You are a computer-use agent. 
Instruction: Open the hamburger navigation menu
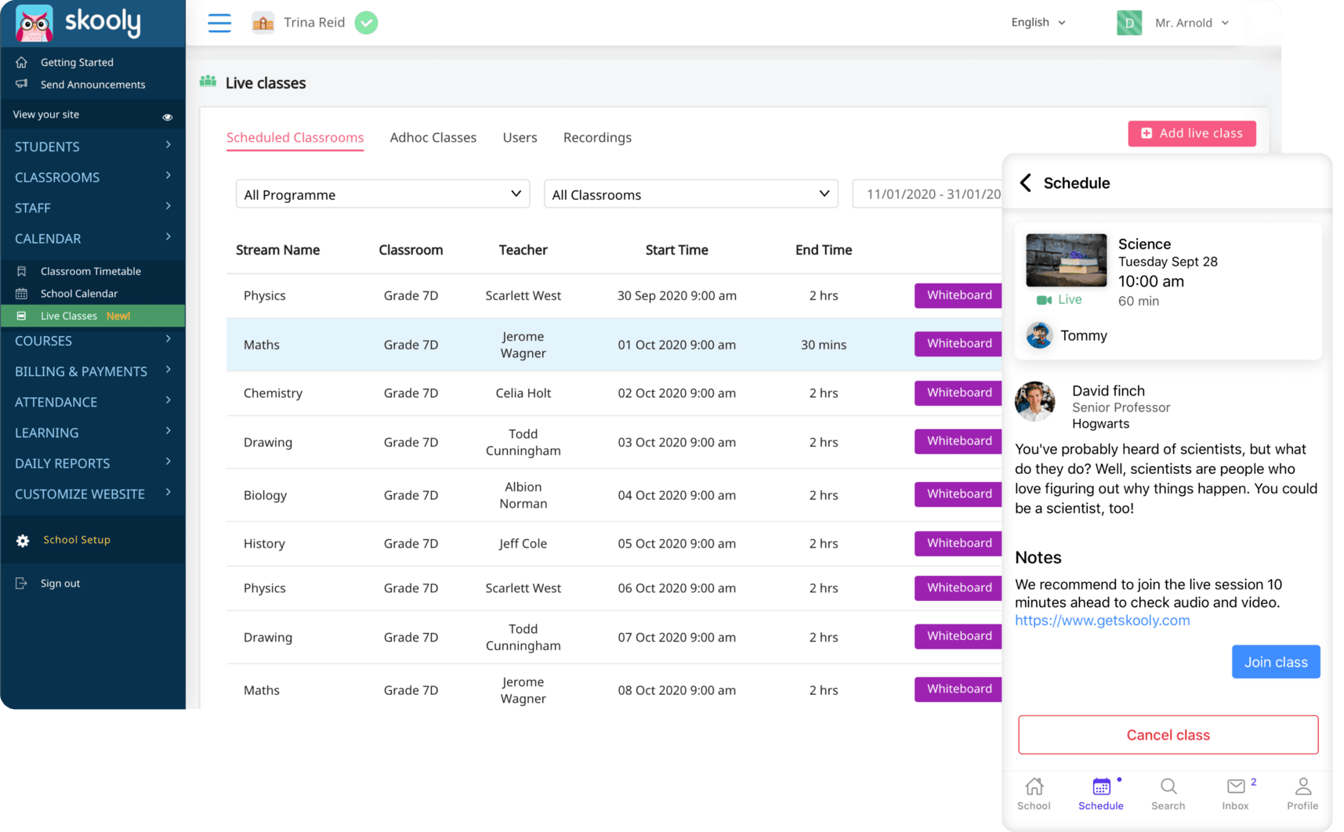coord(219,23)
